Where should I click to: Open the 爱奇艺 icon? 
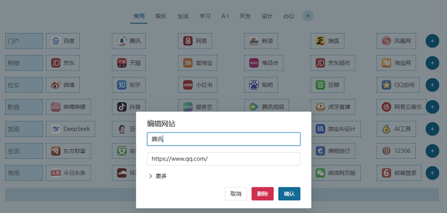(188, 107)
